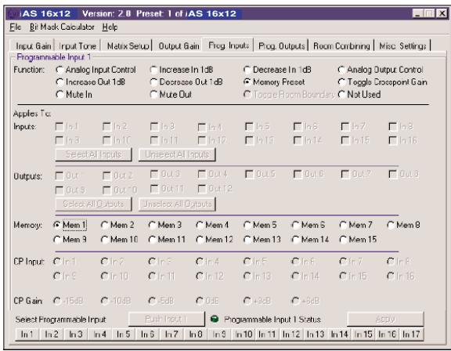Choose Mem 4 memory preset
451x351 pixels.
pyautogui.click(x=212, y=225)
